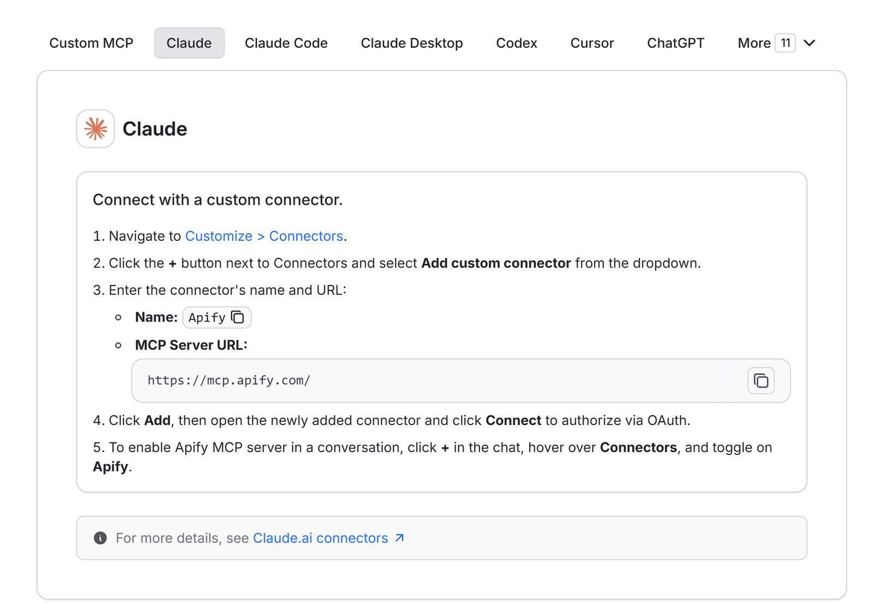
Task: Click the bold 'Connect' word in step 4
Action: [513, 421]
